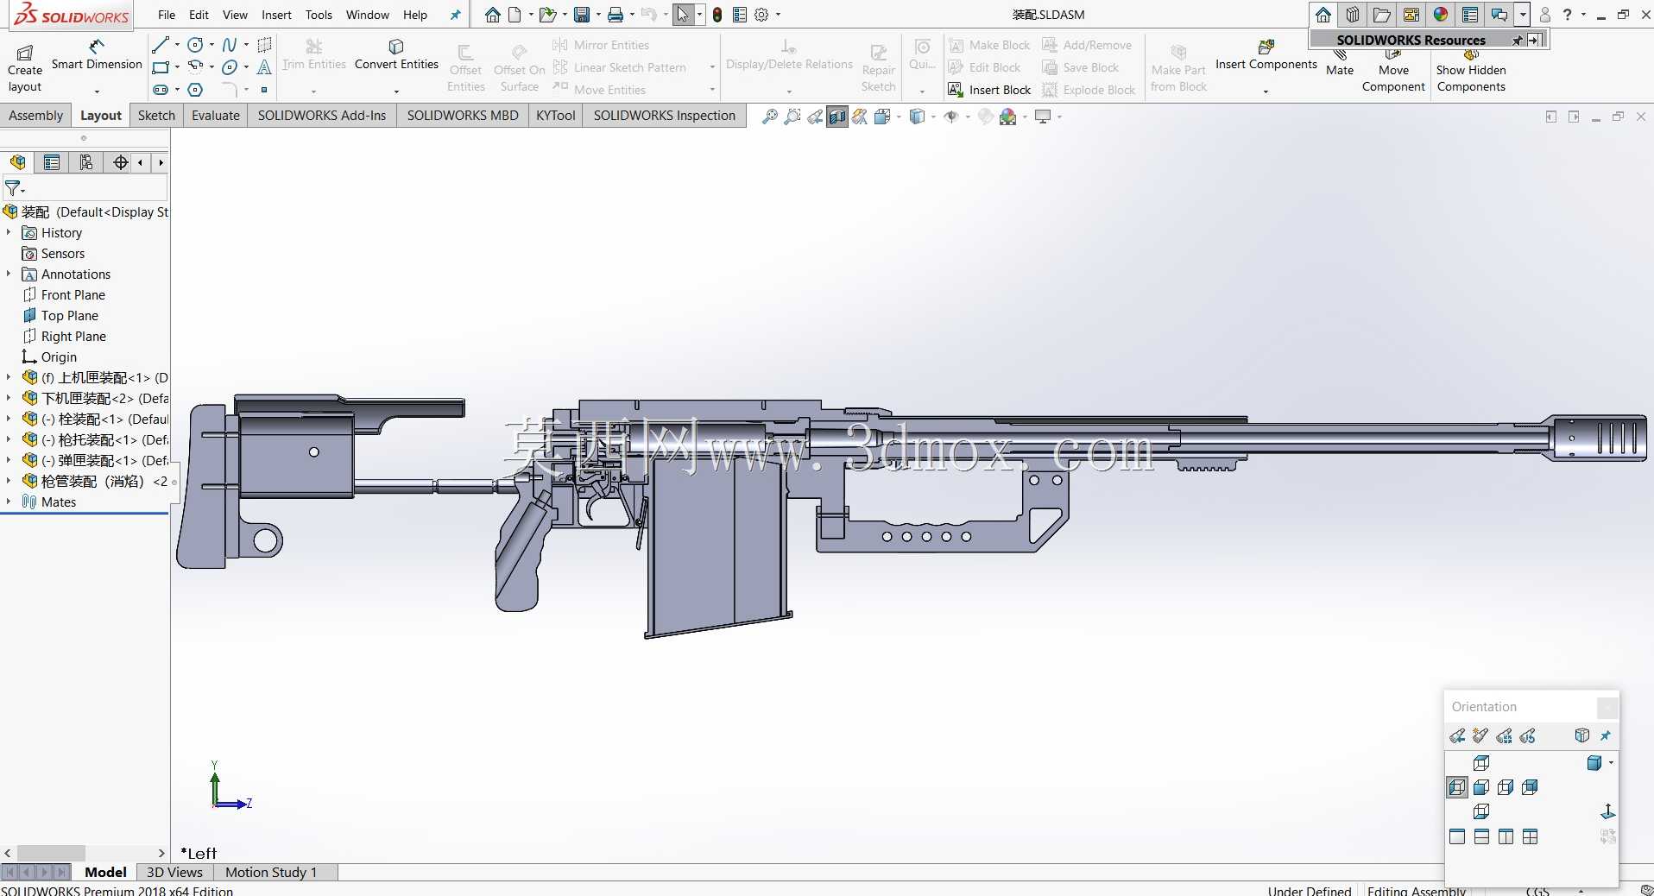Click the Print icon
The width and height of the screenshot is (1654, 896).
pyautogui.click(x=616, y=15)
